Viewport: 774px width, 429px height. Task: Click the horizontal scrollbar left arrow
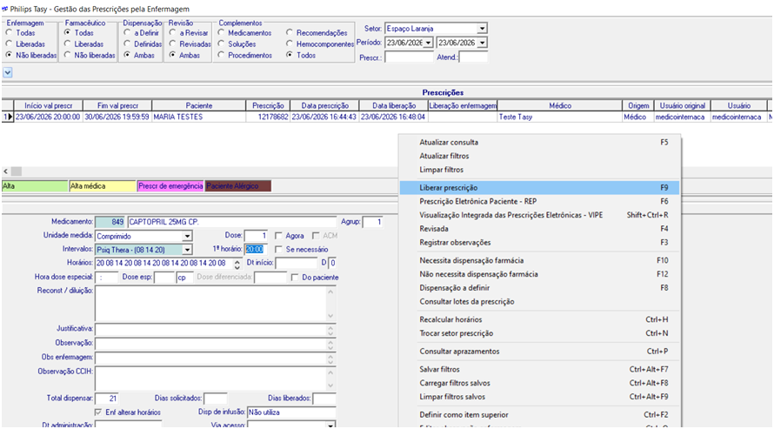[5, 171]
